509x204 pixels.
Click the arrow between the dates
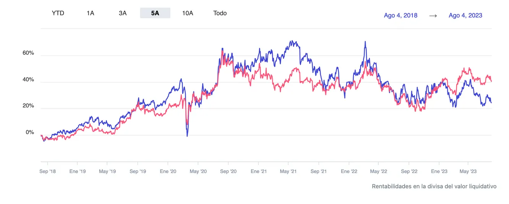(x=433, y=15)
